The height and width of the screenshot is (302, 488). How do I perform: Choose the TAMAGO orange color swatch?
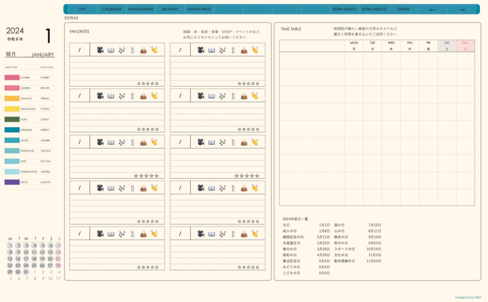(12, 98)
